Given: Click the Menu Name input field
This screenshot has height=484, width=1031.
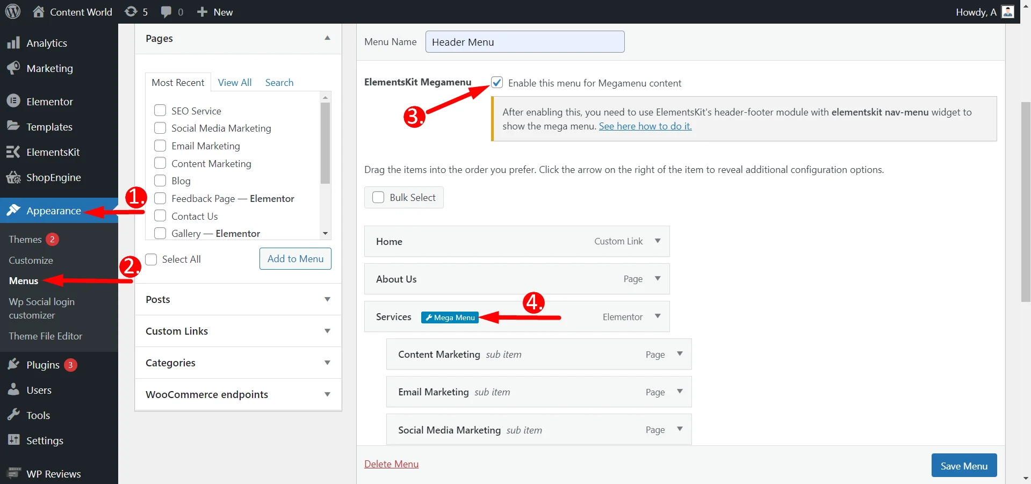Looking at the screenshot, I should 524,42.
